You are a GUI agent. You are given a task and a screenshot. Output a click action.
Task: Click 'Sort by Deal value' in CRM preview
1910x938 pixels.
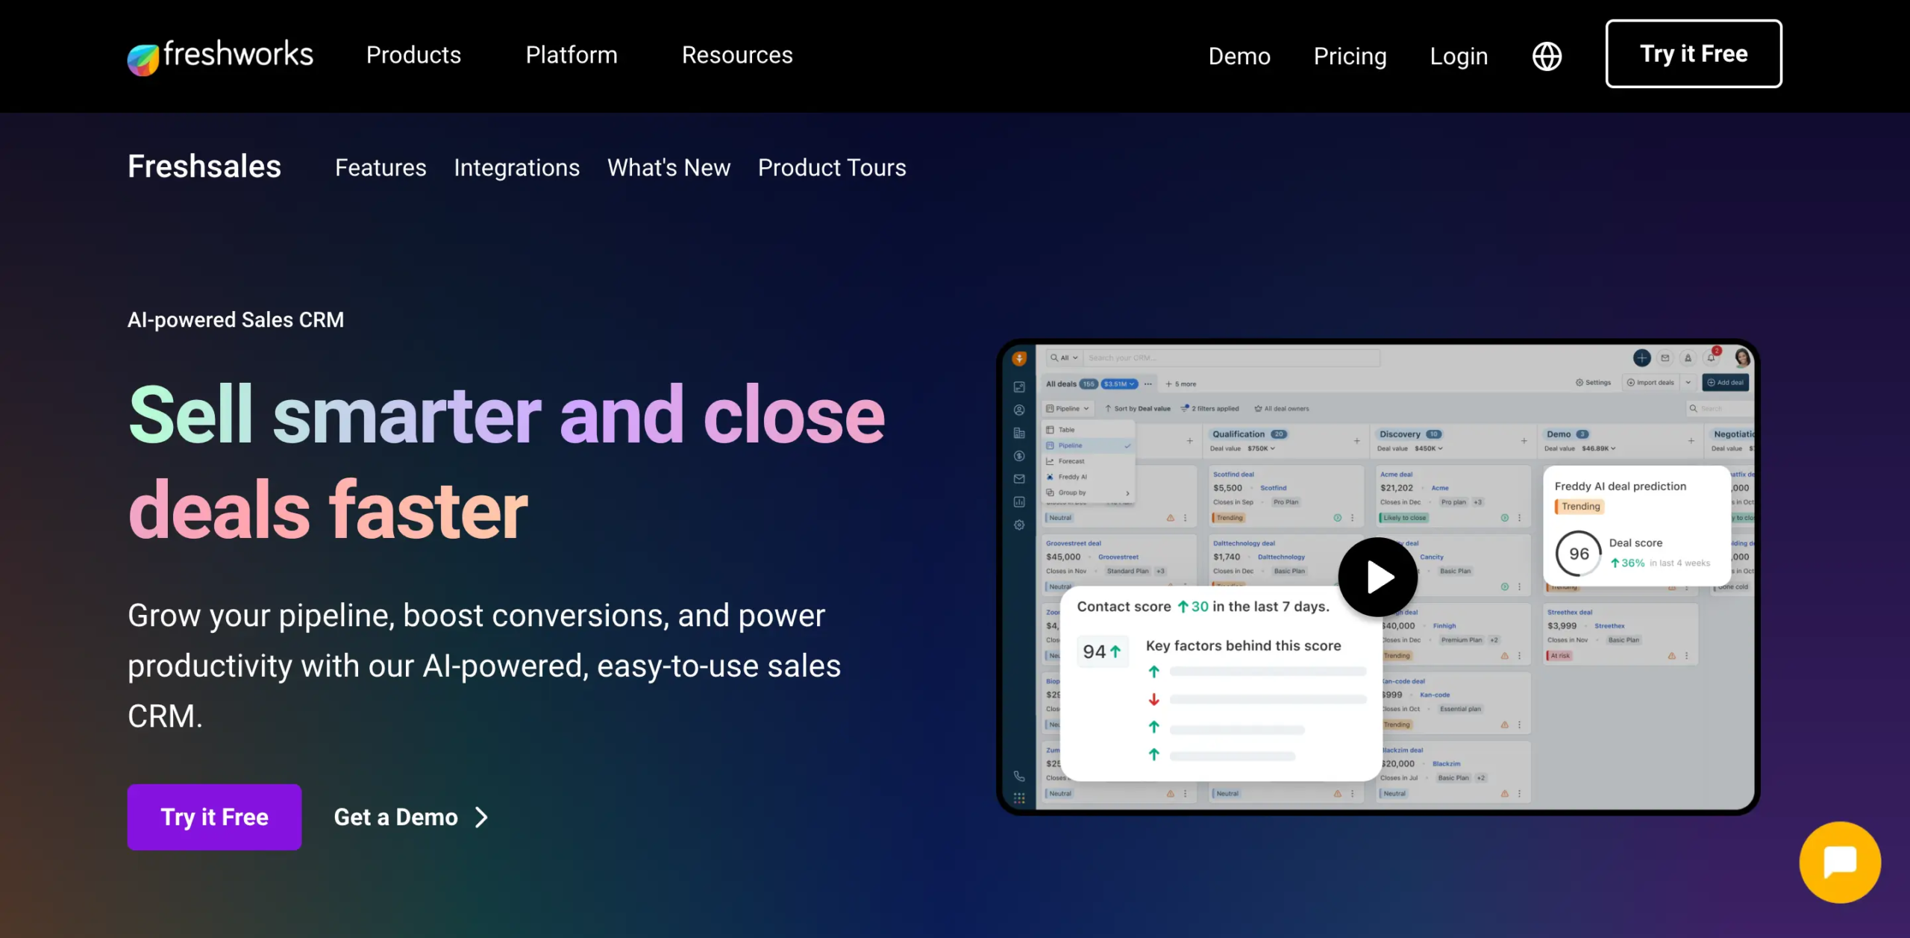(1138, 409)
